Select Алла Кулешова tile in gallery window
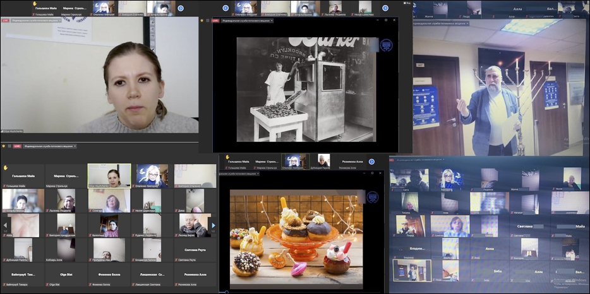 click(23, 201)
